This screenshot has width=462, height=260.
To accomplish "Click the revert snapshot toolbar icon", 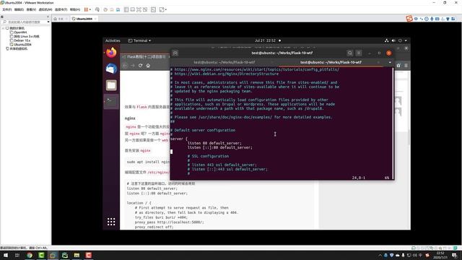I will click(112, 9).
